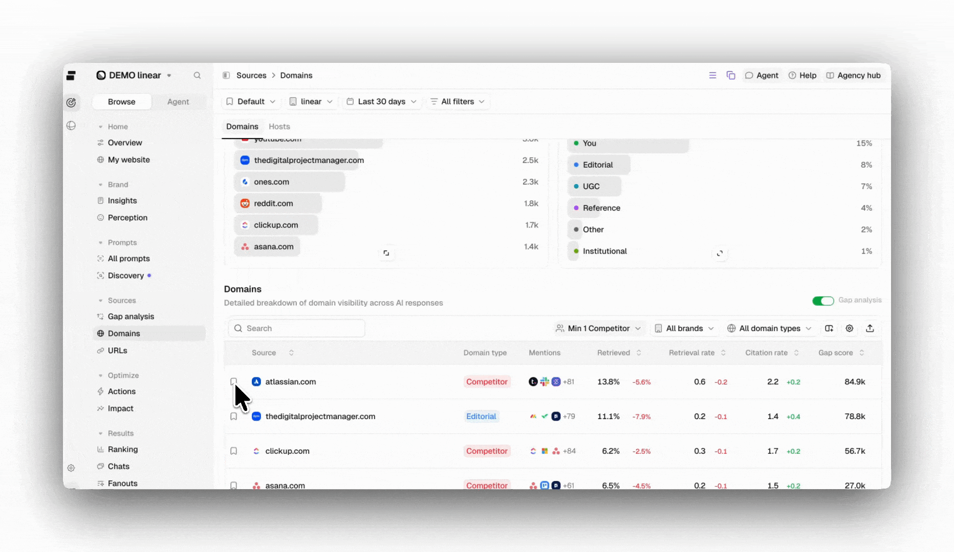Open the Help button
The width and height of the screenshot is (954, 552).
(x=803, y=75)
